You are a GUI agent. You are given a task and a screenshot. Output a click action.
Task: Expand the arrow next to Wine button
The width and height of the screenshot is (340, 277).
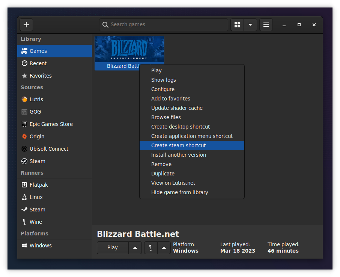164,248
